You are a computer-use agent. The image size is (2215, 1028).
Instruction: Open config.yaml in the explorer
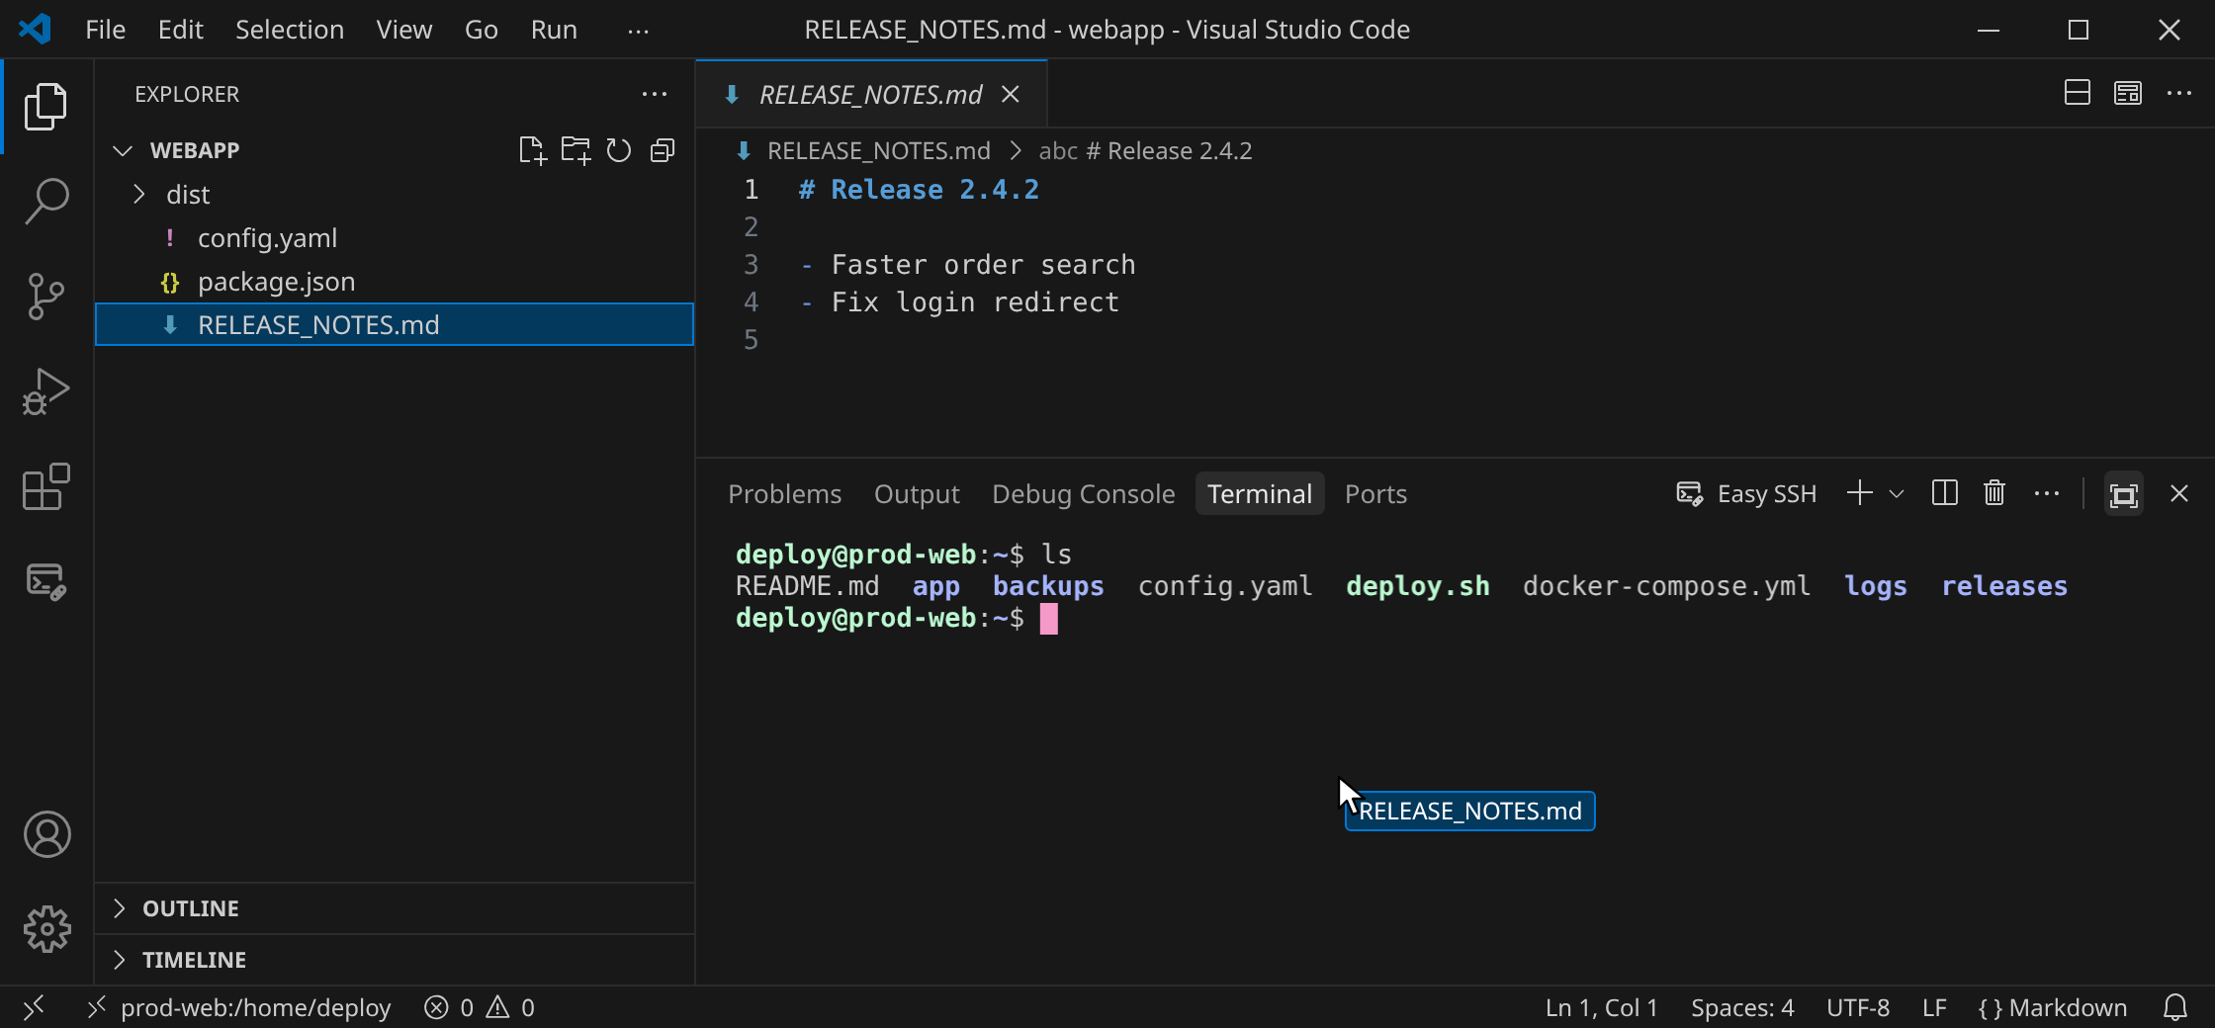395,237
